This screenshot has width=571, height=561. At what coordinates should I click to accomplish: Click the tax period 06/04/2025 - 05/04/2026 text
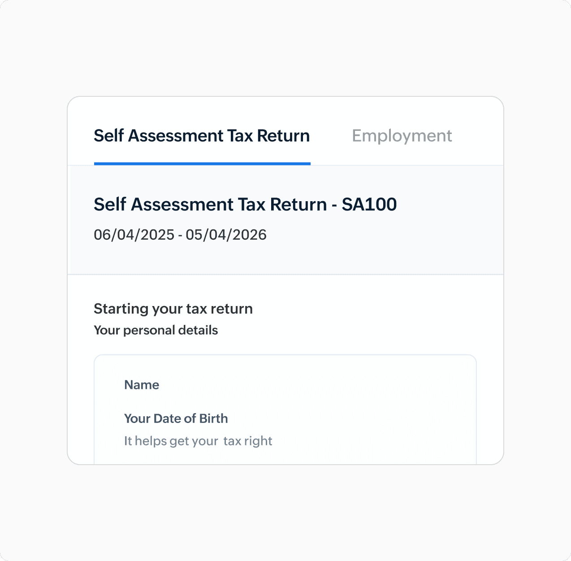(180, 235)
